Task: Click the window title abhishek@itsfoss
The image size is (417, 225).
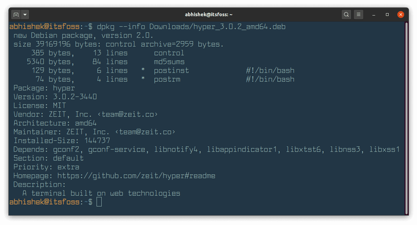Action: pos(208,14)
